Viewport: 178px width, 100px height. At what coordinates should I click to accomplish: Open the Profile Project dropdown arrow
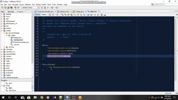pos(59,7)
